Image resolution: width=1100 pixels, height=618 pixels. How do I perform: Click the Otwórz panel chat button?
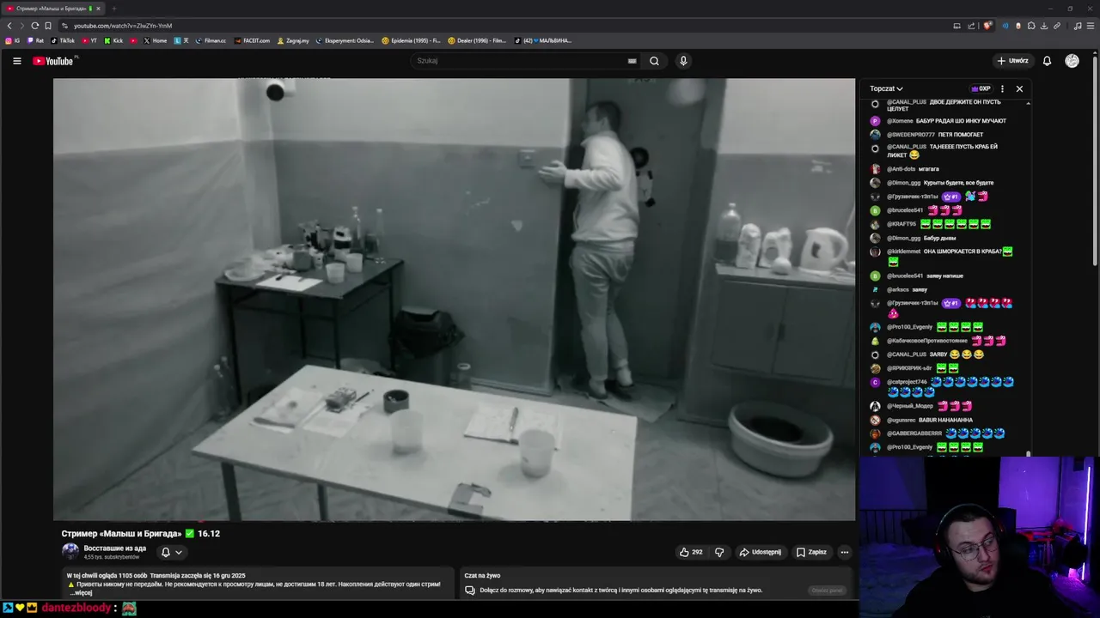click(x=828, y=590)
